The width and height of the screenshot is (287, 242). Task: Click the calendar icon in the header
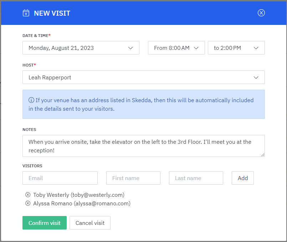coord(26,13)
